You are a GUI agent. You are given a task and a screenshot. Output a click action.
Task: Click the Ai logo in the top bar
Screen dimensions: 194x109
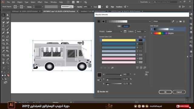(x=3, y=2)
